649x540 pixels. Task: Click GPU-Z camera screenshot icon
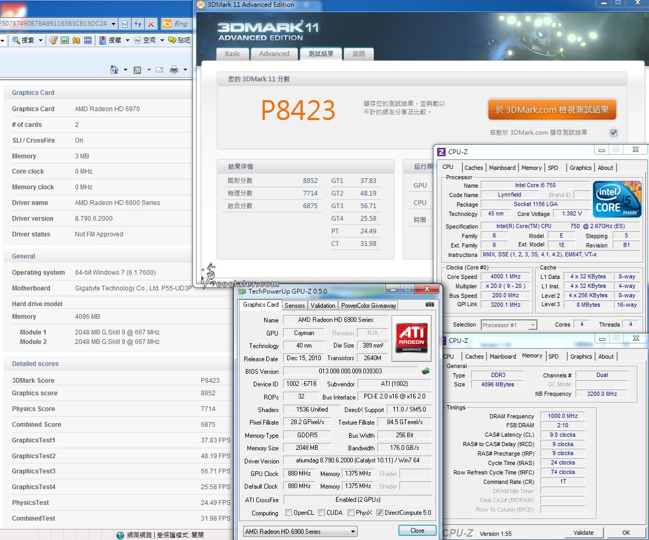tap(430, 304)
